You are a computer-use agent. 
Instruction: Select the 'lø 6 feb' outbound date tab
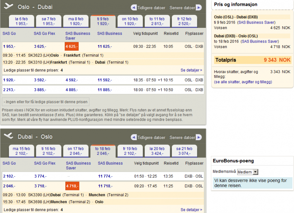point(22,21)
